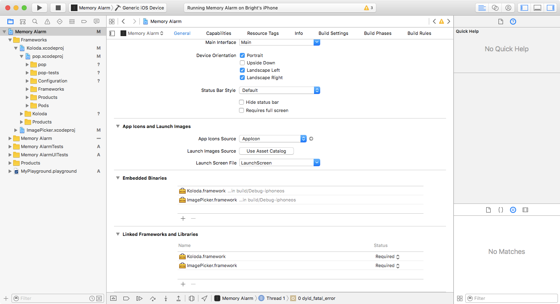Open the Simulate Location menu
The image size is (560, 304).
click(205, 298)
